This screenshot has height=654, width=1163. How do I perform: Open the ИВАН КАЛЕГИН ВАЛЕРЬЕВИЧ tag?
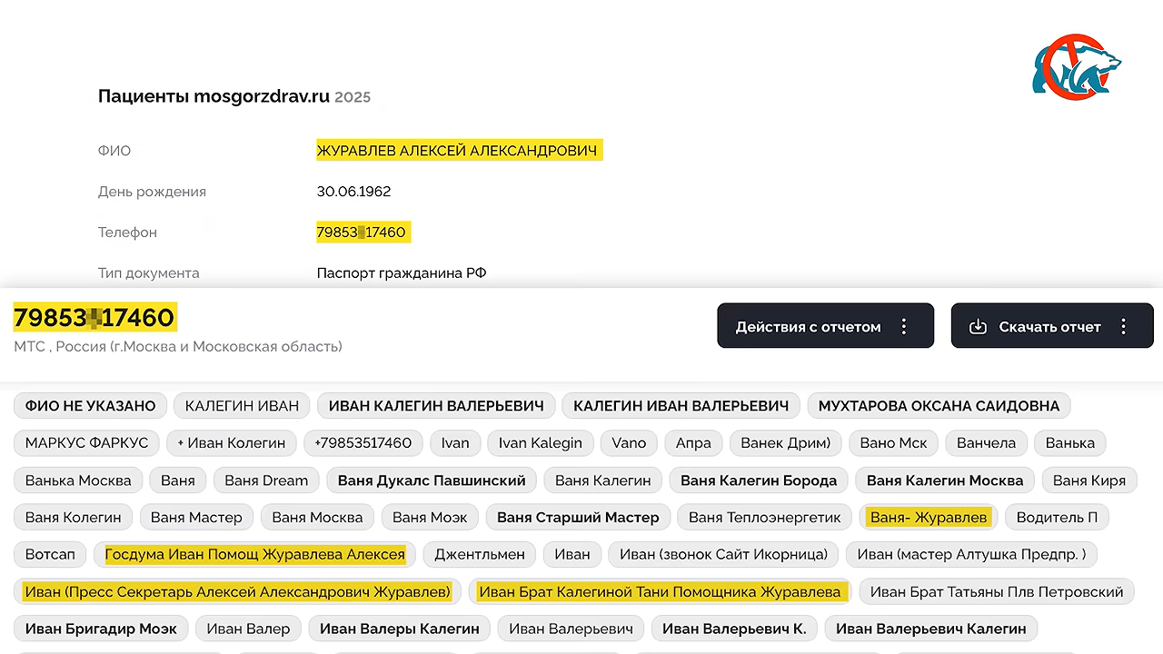(x=436, y=406)
